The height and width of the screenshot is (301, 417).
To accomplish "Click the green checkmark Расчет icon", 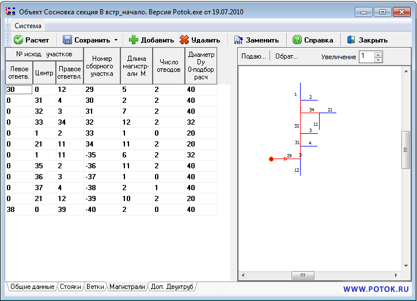I will click(x=18, y=40).
